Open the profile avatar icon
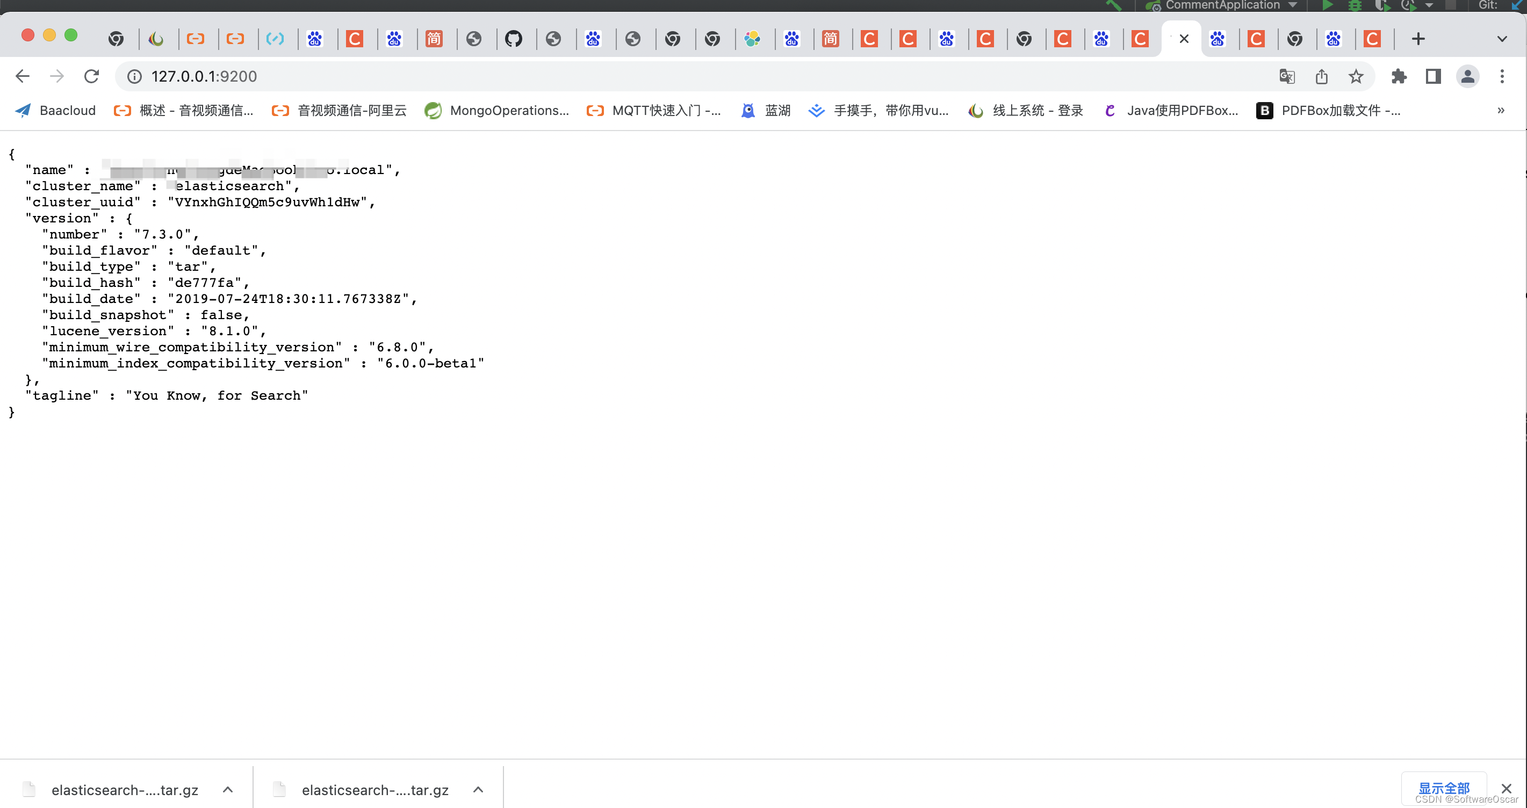Image resolution: width=1527 pixels, height=808 pixels. click(1468, 76)
